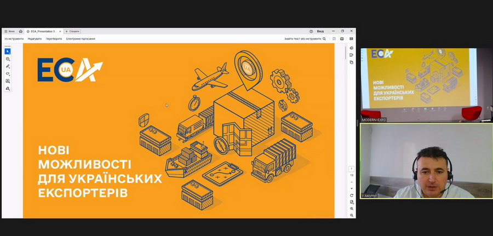This screenshot has height=236, width=493.
Task: Click the zoom tool in left toolbar
Action: (8, 59)
